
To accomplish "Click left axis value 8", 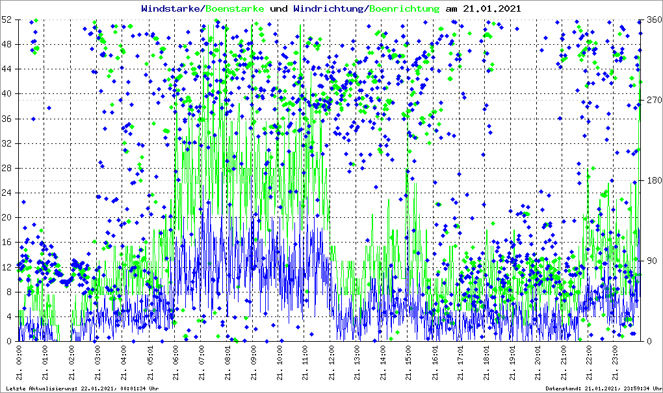I will point(8,292).
